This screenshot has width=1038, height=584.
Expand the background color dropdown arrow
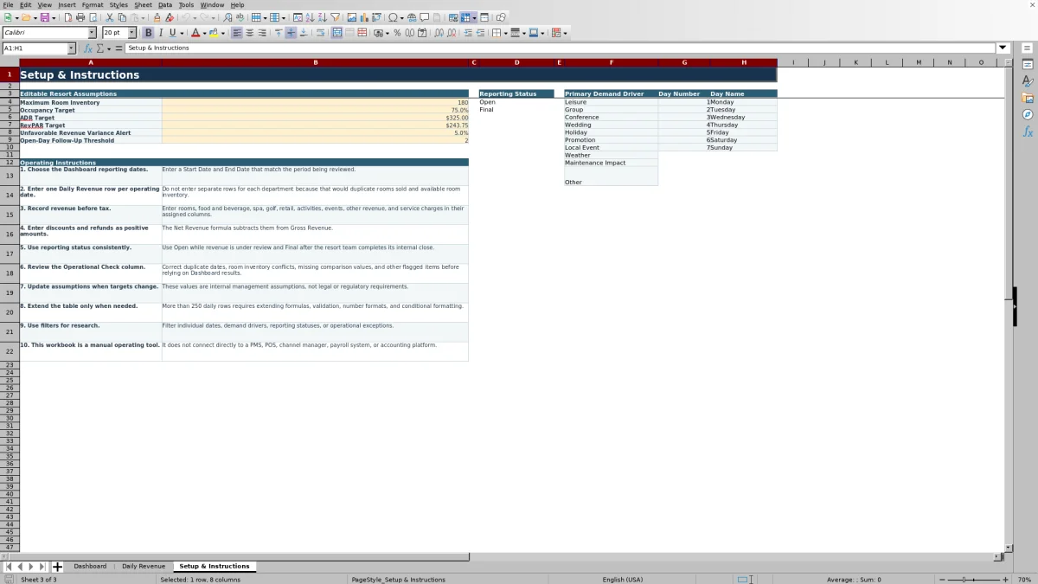point(223,33)
